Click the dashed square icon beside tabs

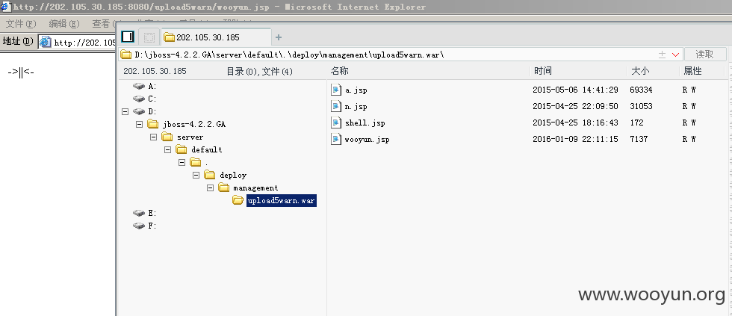coord(149,37)
